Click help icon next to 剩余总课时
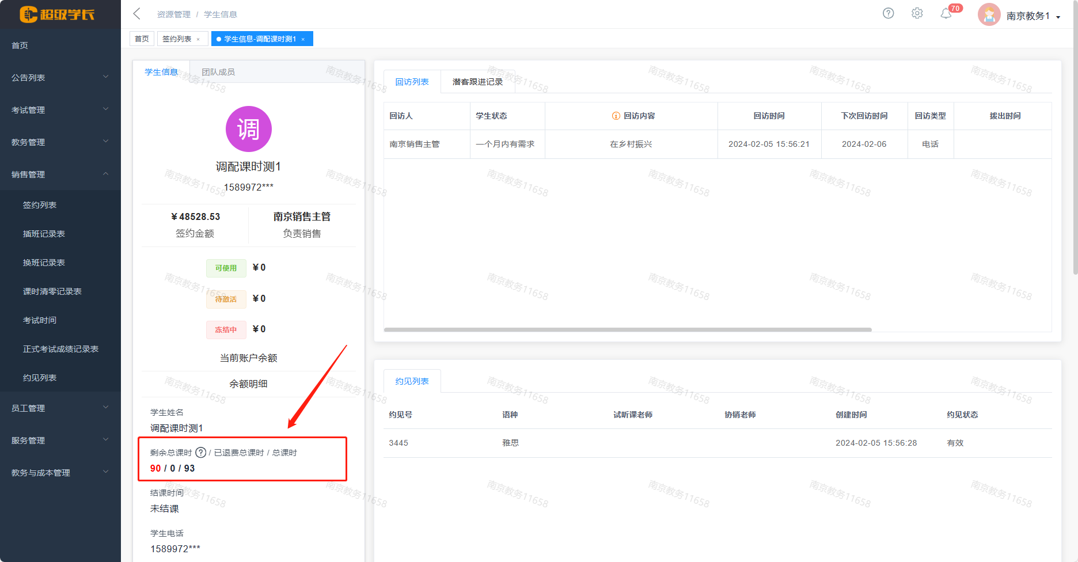This screenshot has height=562, width=1078. (200, 453)
